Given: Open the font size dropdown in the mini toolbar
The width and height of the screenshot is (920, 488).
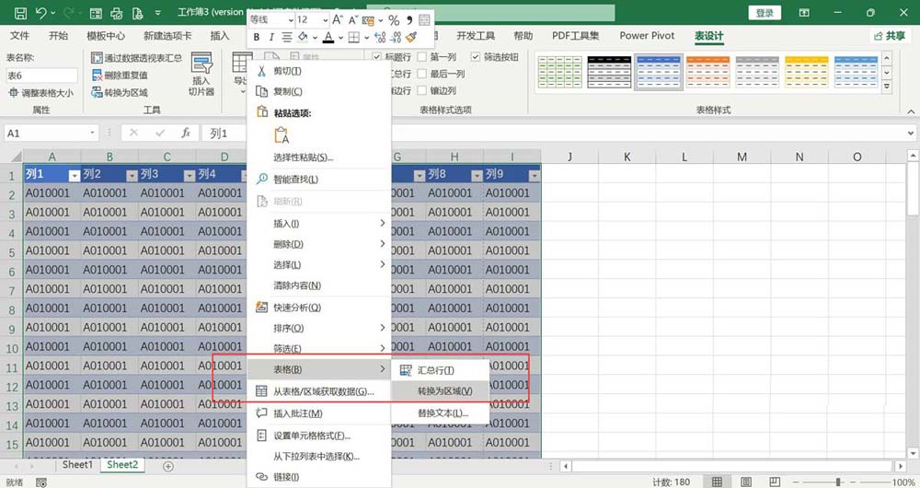Looking at the screenshot, I should (x=325, y=19).
